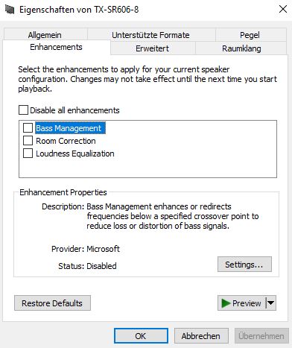Select the Room Correction list entry

point(66,141)
